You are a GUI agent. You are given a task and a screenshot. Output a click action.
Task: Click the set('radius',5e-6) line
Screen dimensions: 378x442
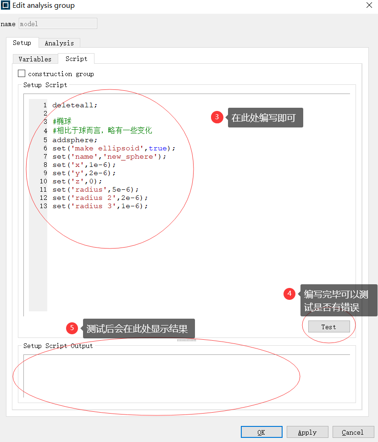95,189
